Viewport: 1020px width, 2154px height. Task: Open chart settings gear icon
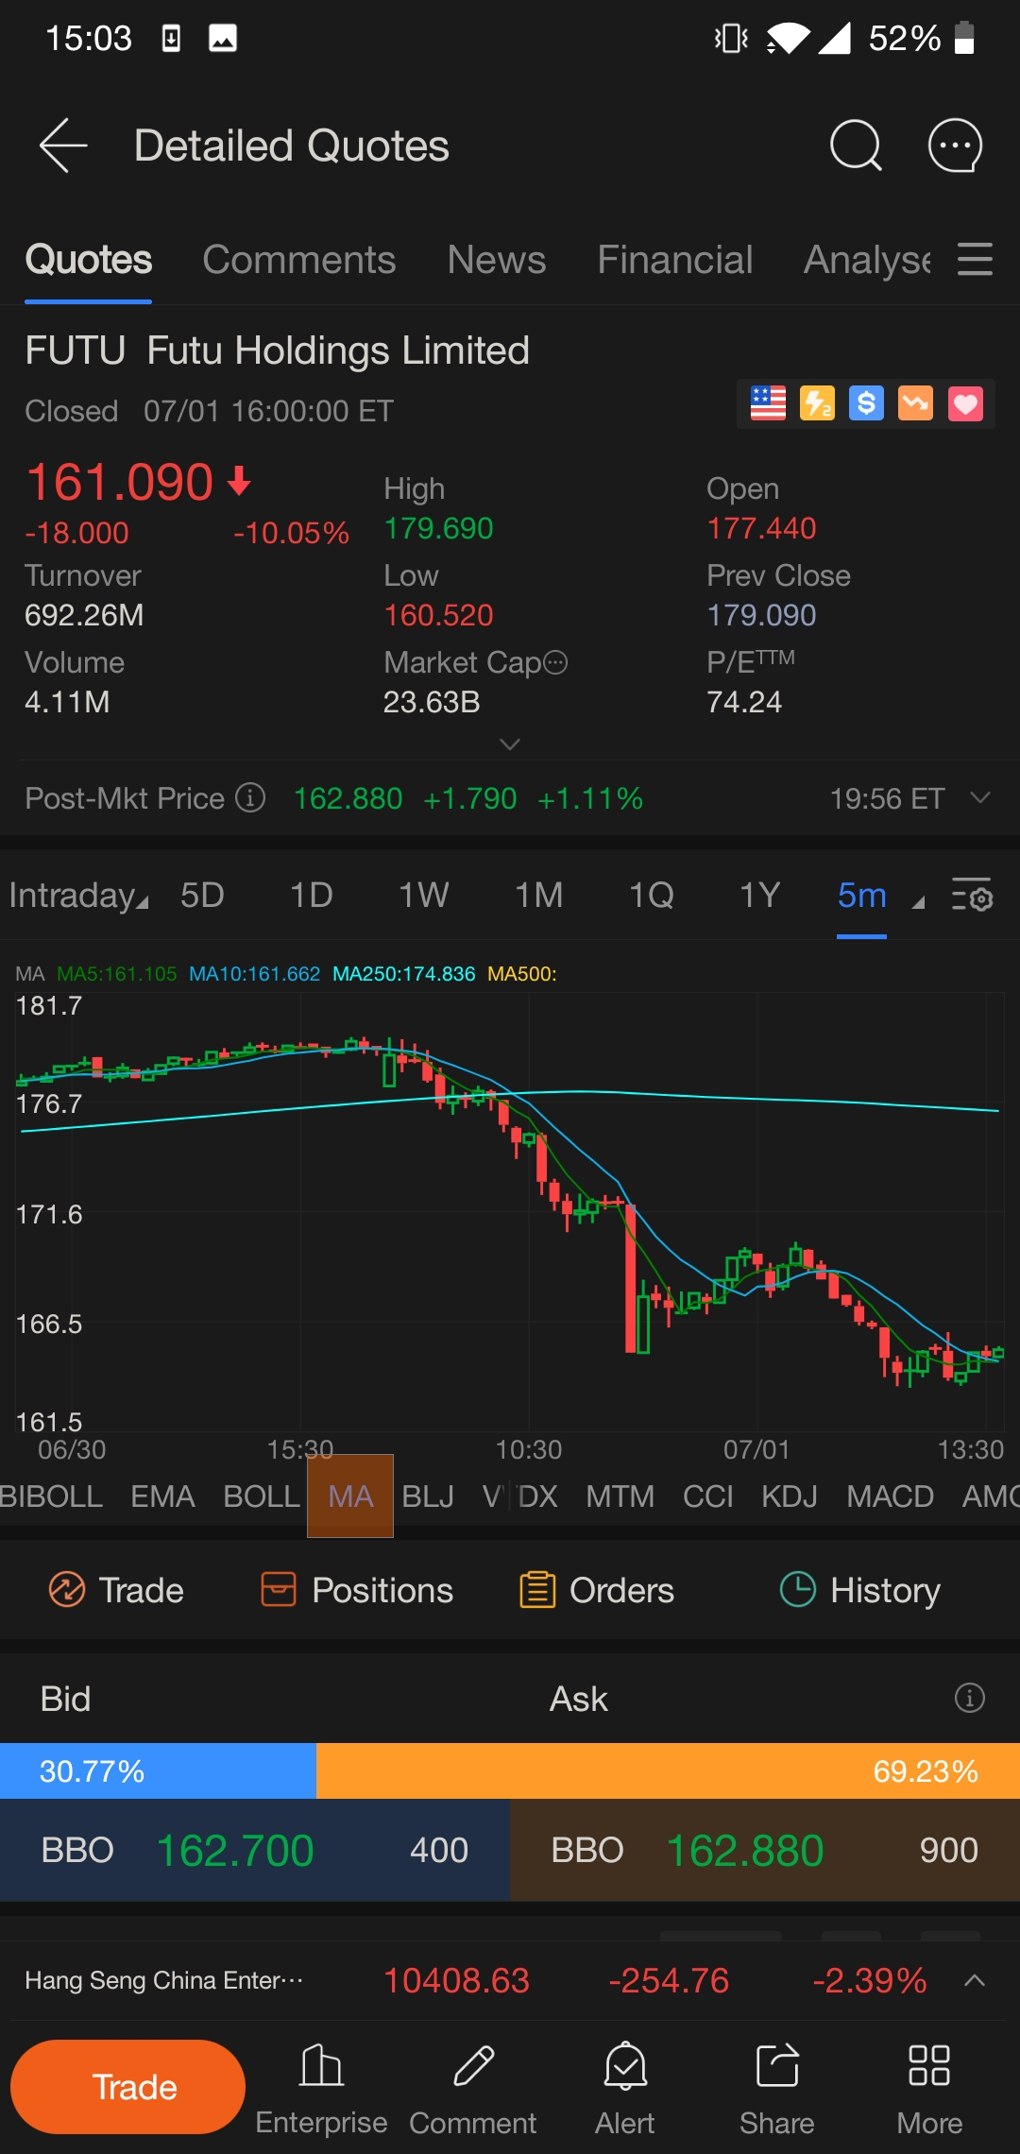pyautogui.click(x=972, y=894)
